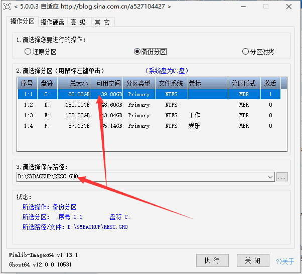Select partition row 1:2 D:

[149, 105]
